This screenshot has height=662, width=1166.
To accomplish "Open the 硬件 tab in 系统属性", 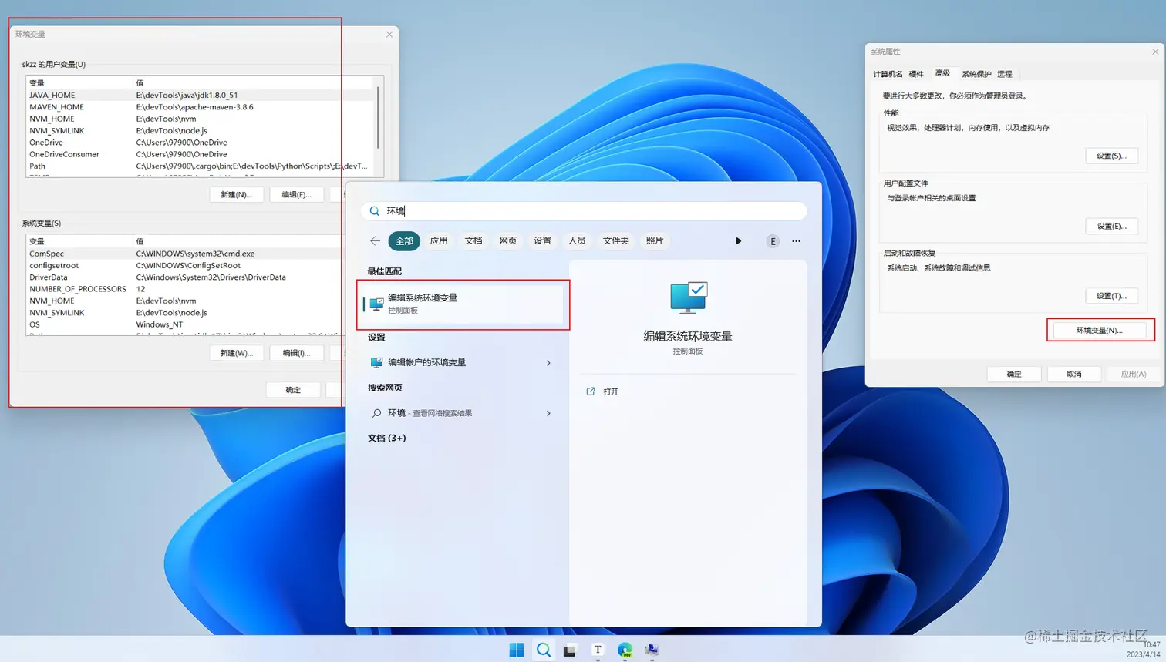I will pos(916,74).
